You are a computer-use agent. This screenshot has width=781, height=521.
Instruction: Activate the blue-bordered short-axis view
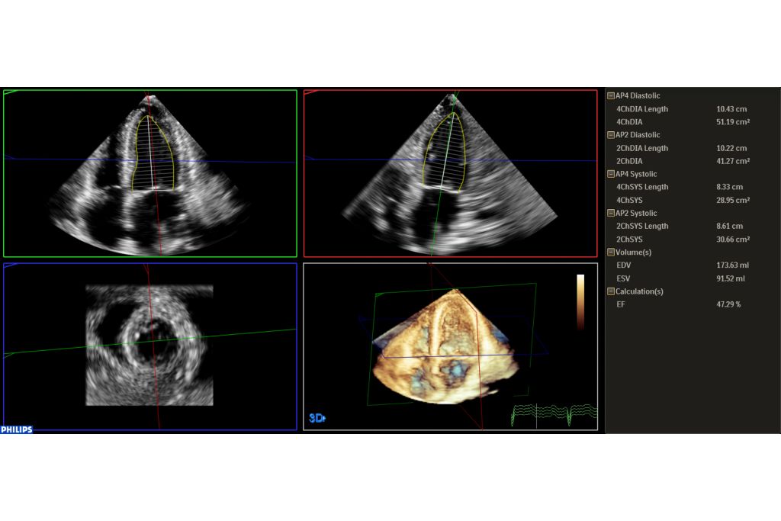click(149, 346)
